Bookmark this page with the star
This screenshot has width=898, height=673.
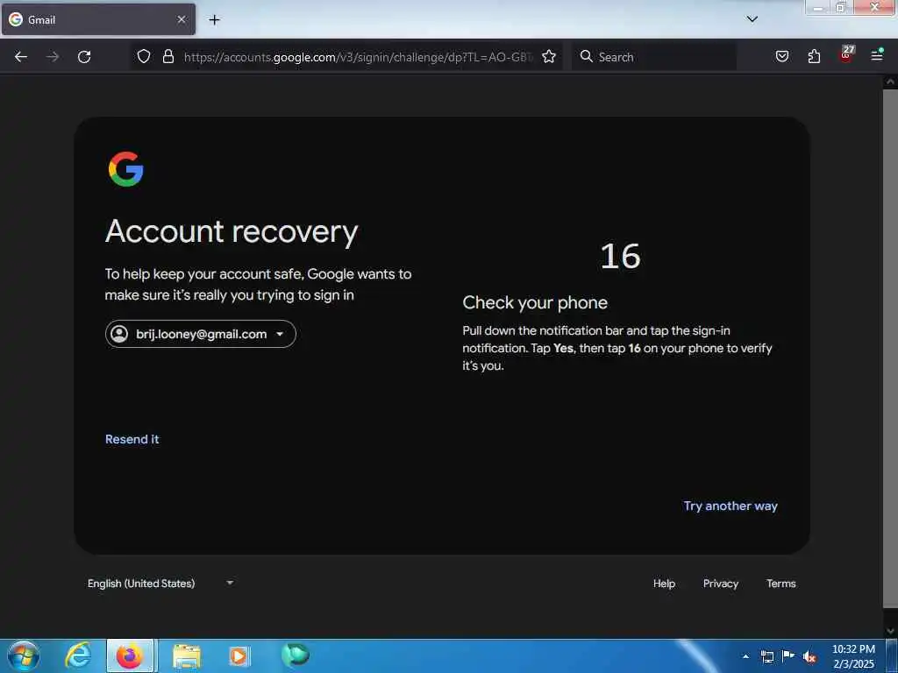(x=549, y=56)
